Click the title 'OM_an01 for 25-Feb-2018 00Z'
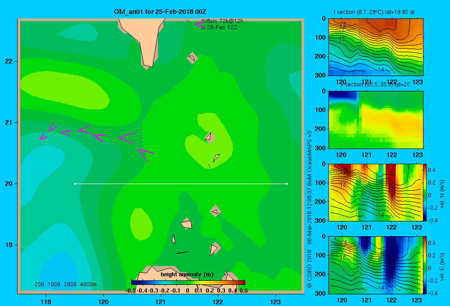Screen dimensions: 450x306 click(x=160, y=12)
